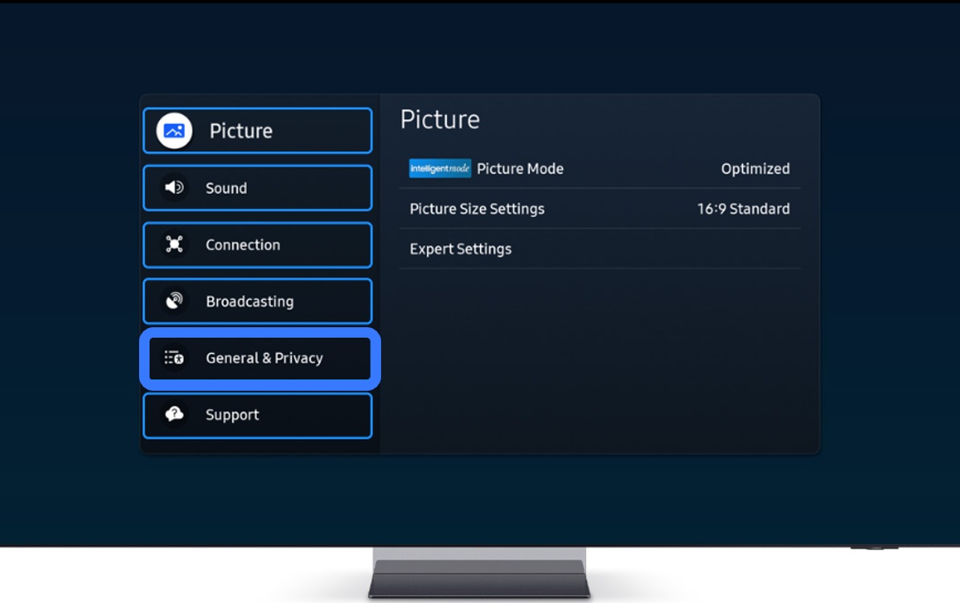Click the Sound speaker icon
Screen dimensions: 960x603
[174, 188]
